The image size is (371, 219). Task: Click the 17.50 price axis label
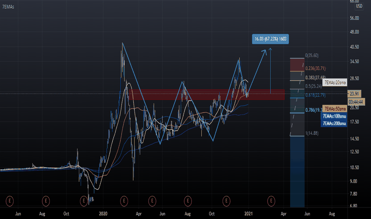(x=354, y=122)
